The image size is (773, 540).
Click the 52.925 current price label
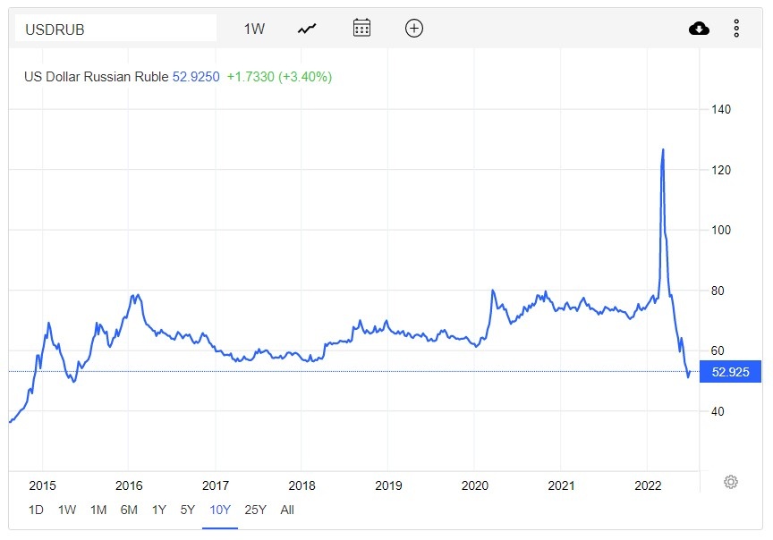pyautogui.click(x=731, y=371)
